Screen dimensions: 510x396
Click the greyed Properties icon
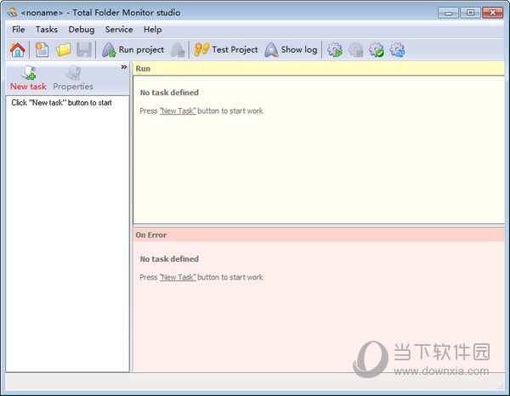tap(73, 72)
